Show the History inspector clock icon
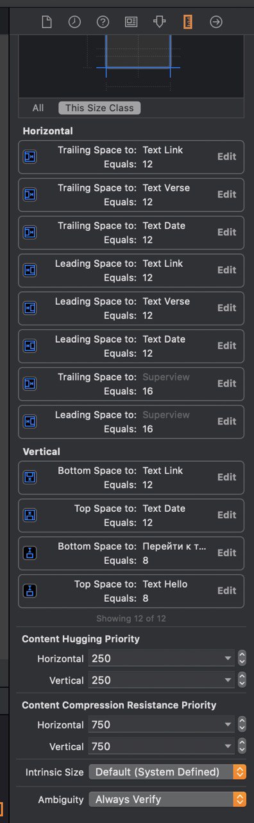The height and width of the screenshot is (823, 254). click(74, 23)
